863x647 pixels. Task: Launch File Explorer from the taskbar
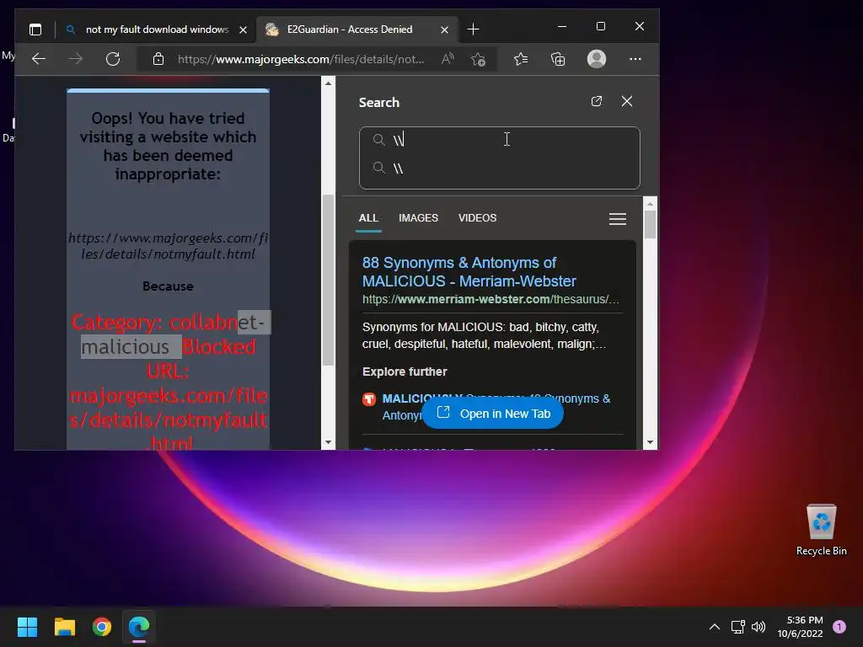pos(64,627)
